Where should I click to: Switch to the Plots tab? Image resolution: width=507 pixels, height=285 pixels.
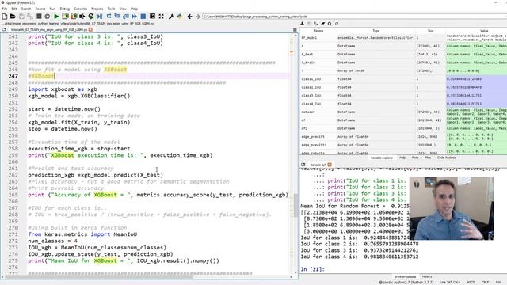pyautogui.click(x=415, y=158)
